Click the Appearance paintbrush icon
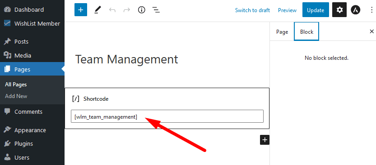 [x=7, y=130]
